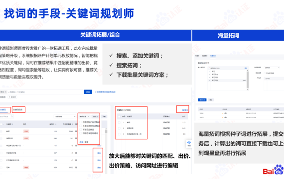Open the small arrow next to header select-all checkbox
This screenshot has width=284, height=179.
coord(3,124)
